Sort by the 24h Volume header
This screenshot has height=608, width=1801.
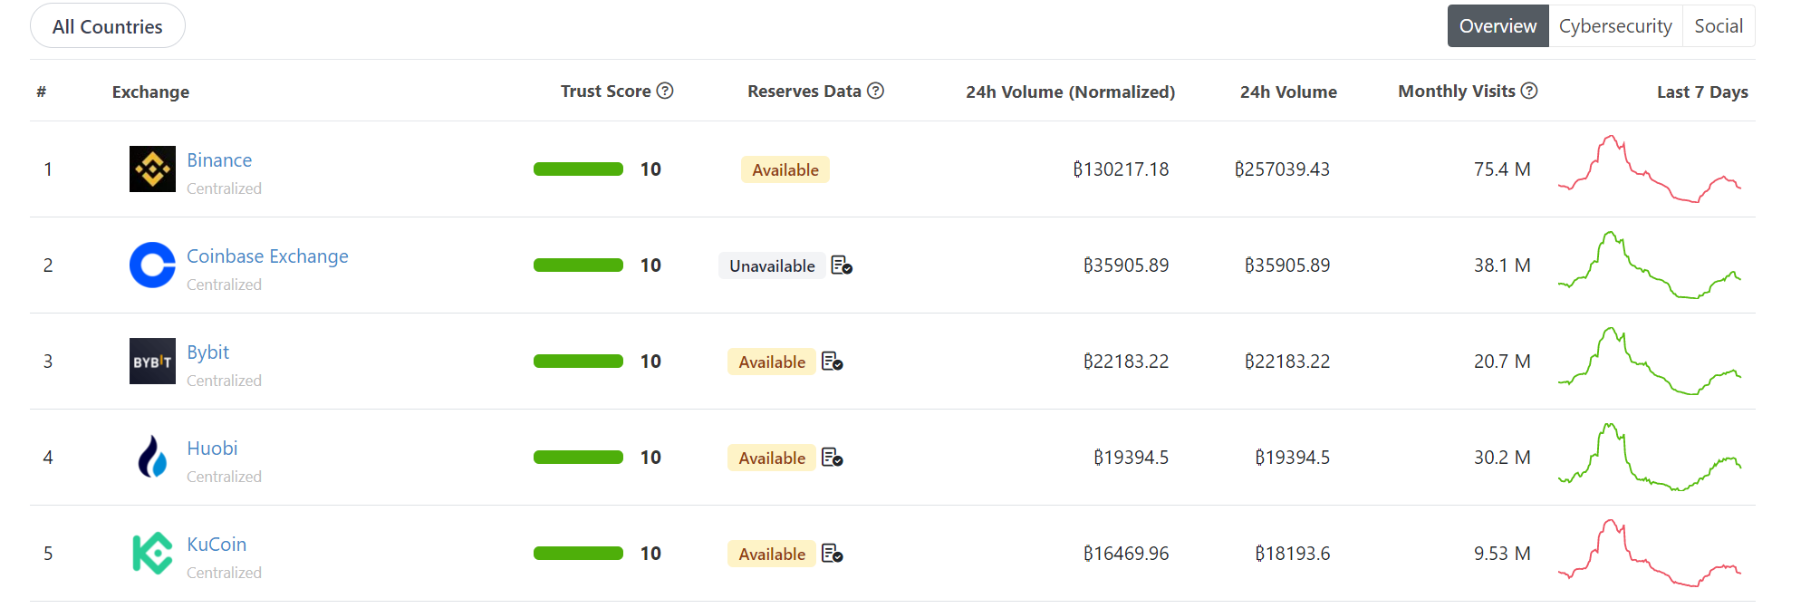[1288, 92]
